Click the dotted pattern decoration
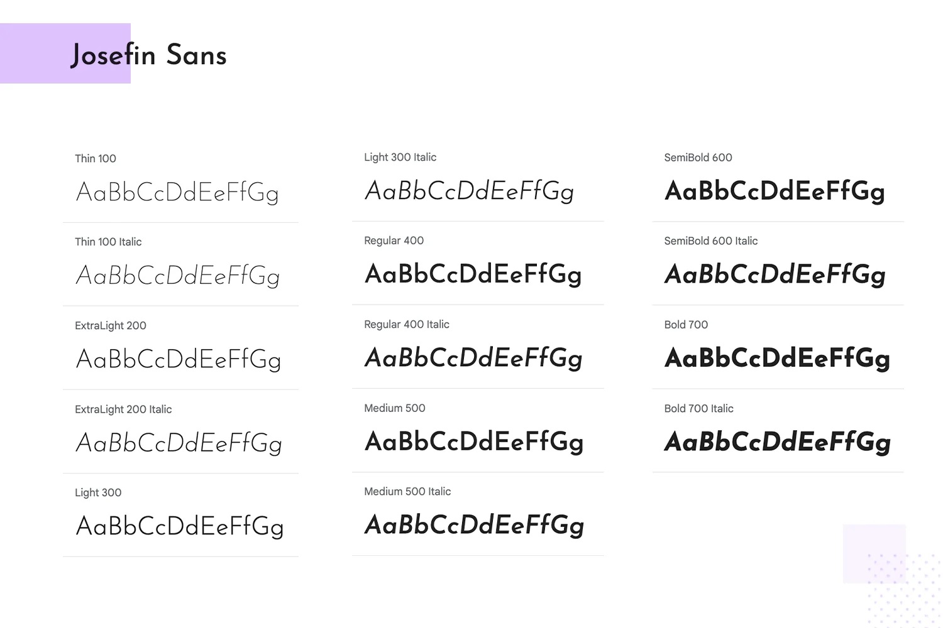 (904, 590)
